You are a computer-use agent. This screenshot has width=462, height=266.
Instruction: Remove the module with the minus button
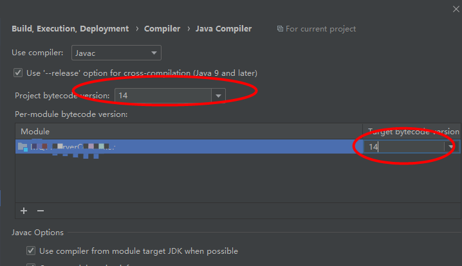pyautogui.click(x=41, y=210)
